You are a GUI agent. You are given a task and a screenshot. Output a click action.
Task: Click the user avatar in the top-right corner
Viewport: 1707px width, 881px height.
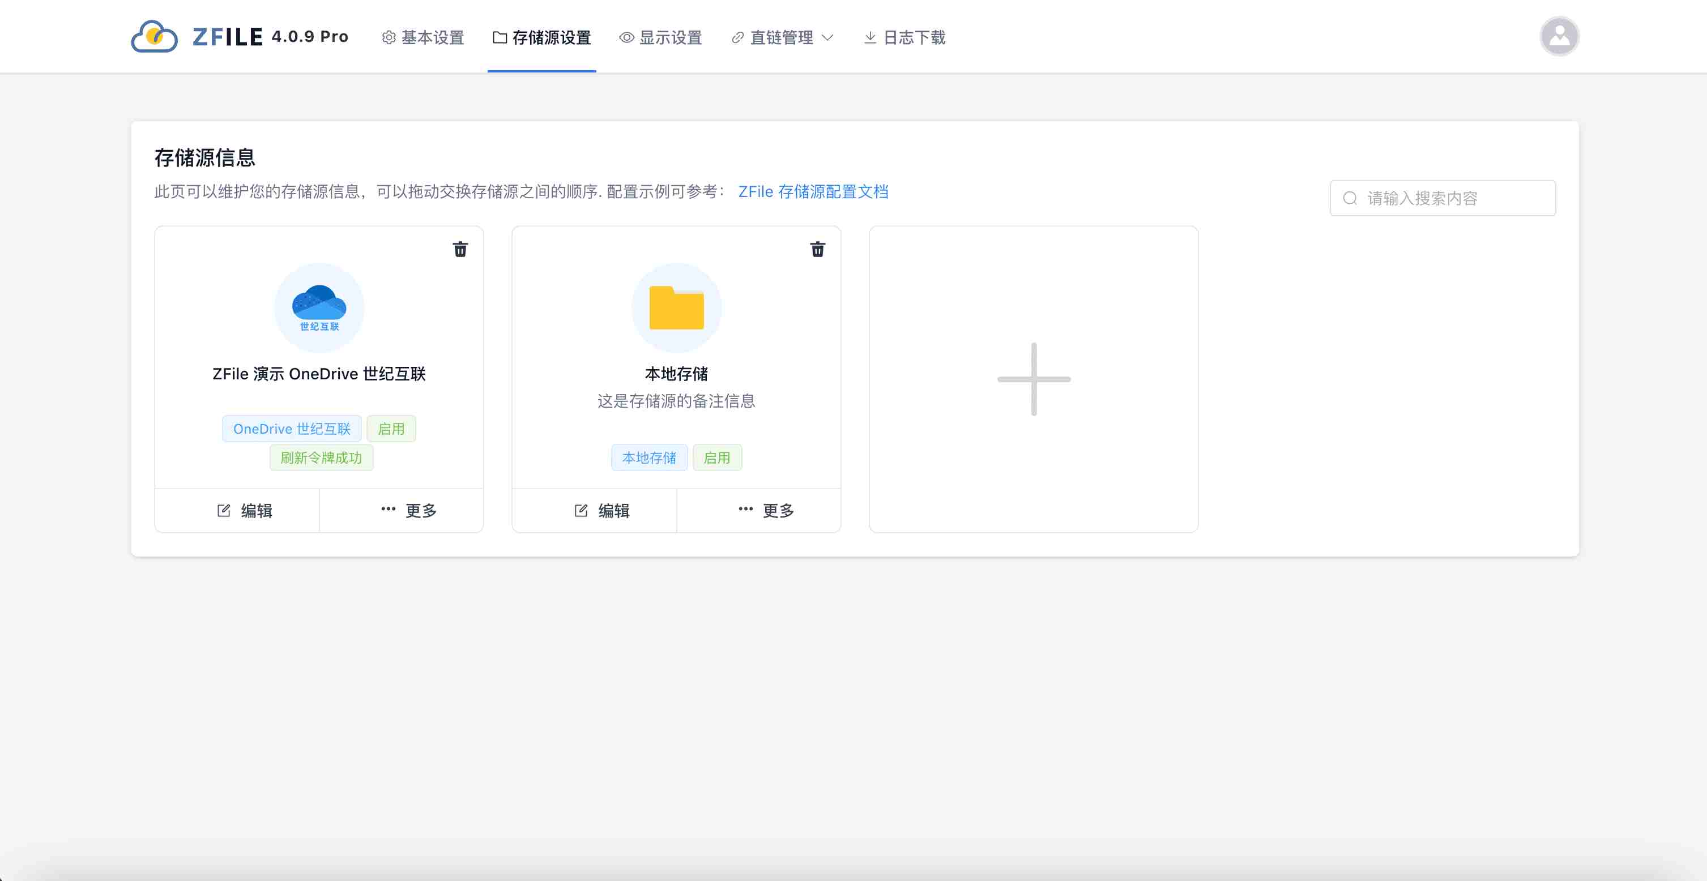1559,35
